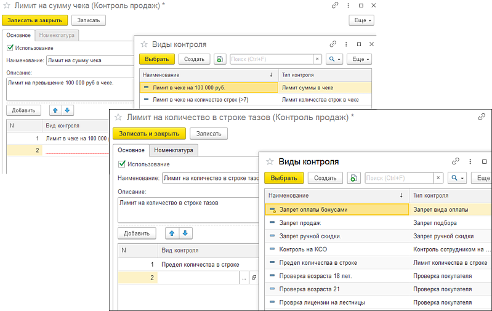
Task: Select row Запрет ручной скидки.
Action: (x=378, y=236)
